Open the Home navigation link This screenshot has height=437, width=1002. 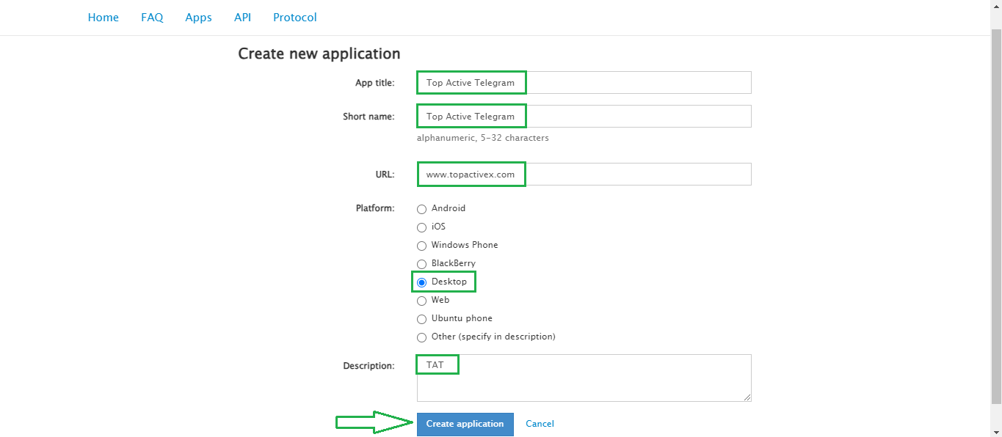click(x=104, y=18)
